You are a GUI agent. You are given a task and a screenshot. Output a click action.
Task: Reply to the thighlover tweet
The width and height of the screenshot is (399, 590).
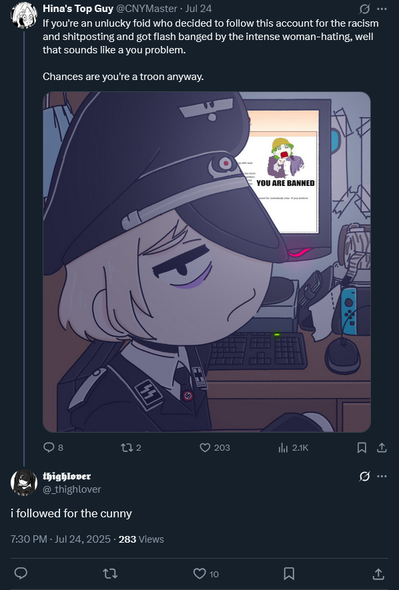pyautogui.click(x=21, y=573)
